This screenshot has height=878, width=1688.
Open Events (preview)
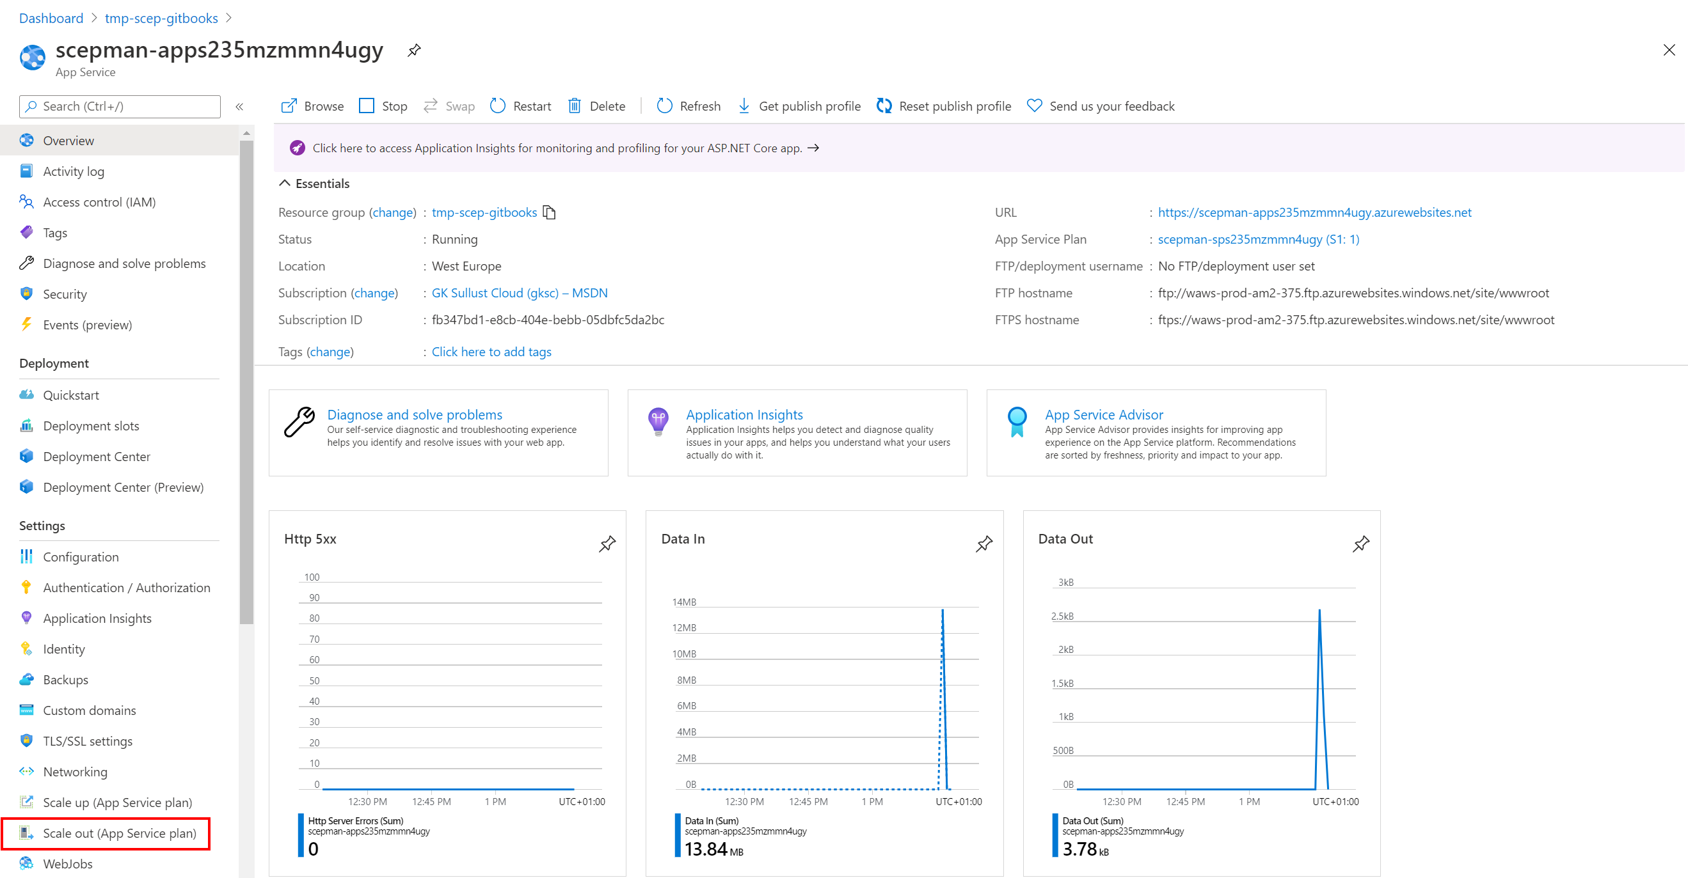click(x=119, y=325)
